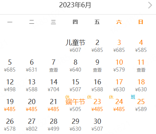Select June 5 priced ¥685
Viewport: 156px width, 134px height.
(10, 66)
